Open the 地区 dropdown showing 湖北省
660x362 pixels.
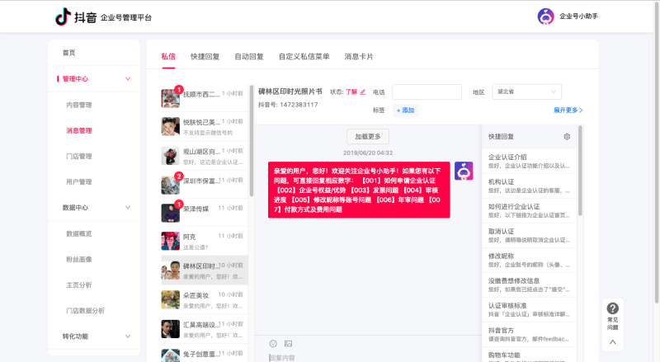[526, 92]
